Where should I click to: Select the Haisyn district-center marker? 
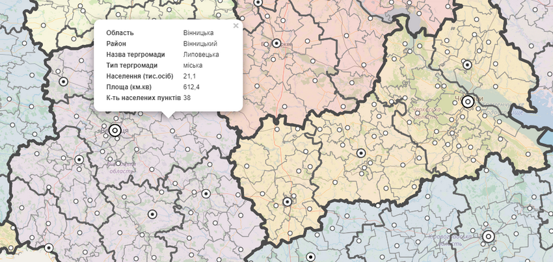click(x=206, y=193)
